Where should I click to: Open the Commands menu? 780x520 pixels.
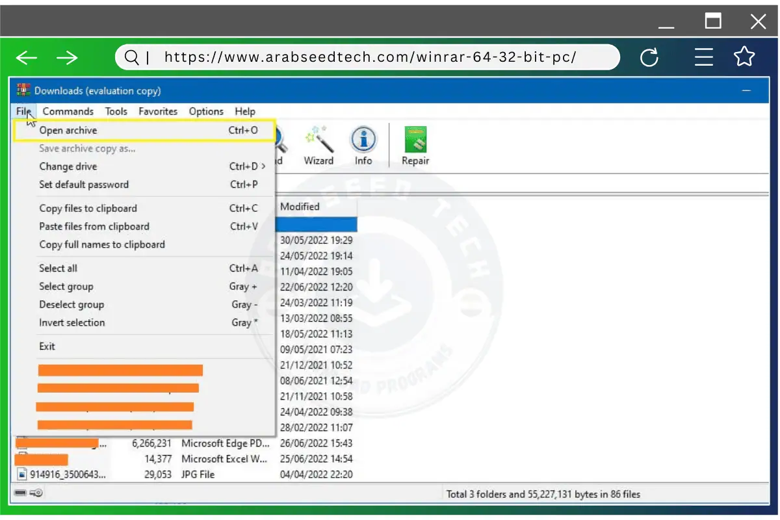[68, 111]
